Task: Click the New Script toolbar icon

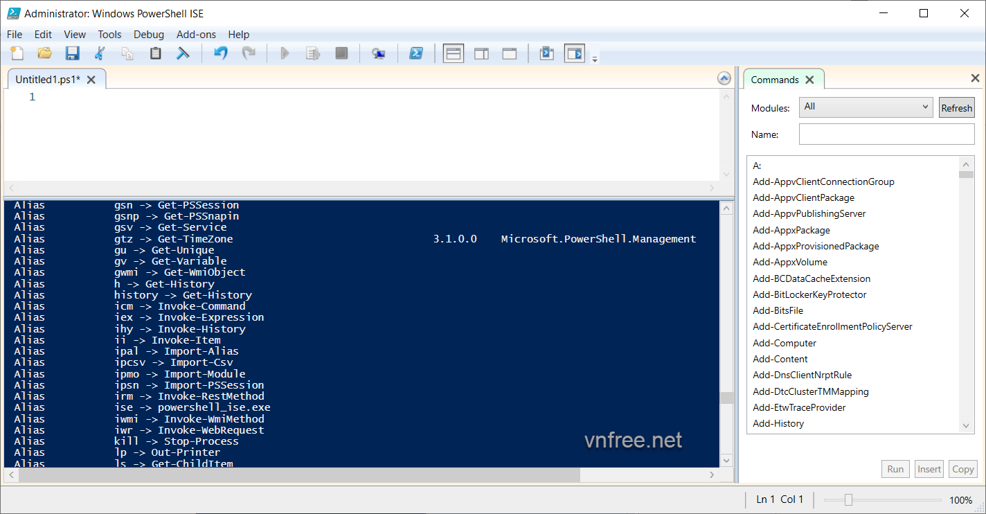Action: [x=17, y=53]
